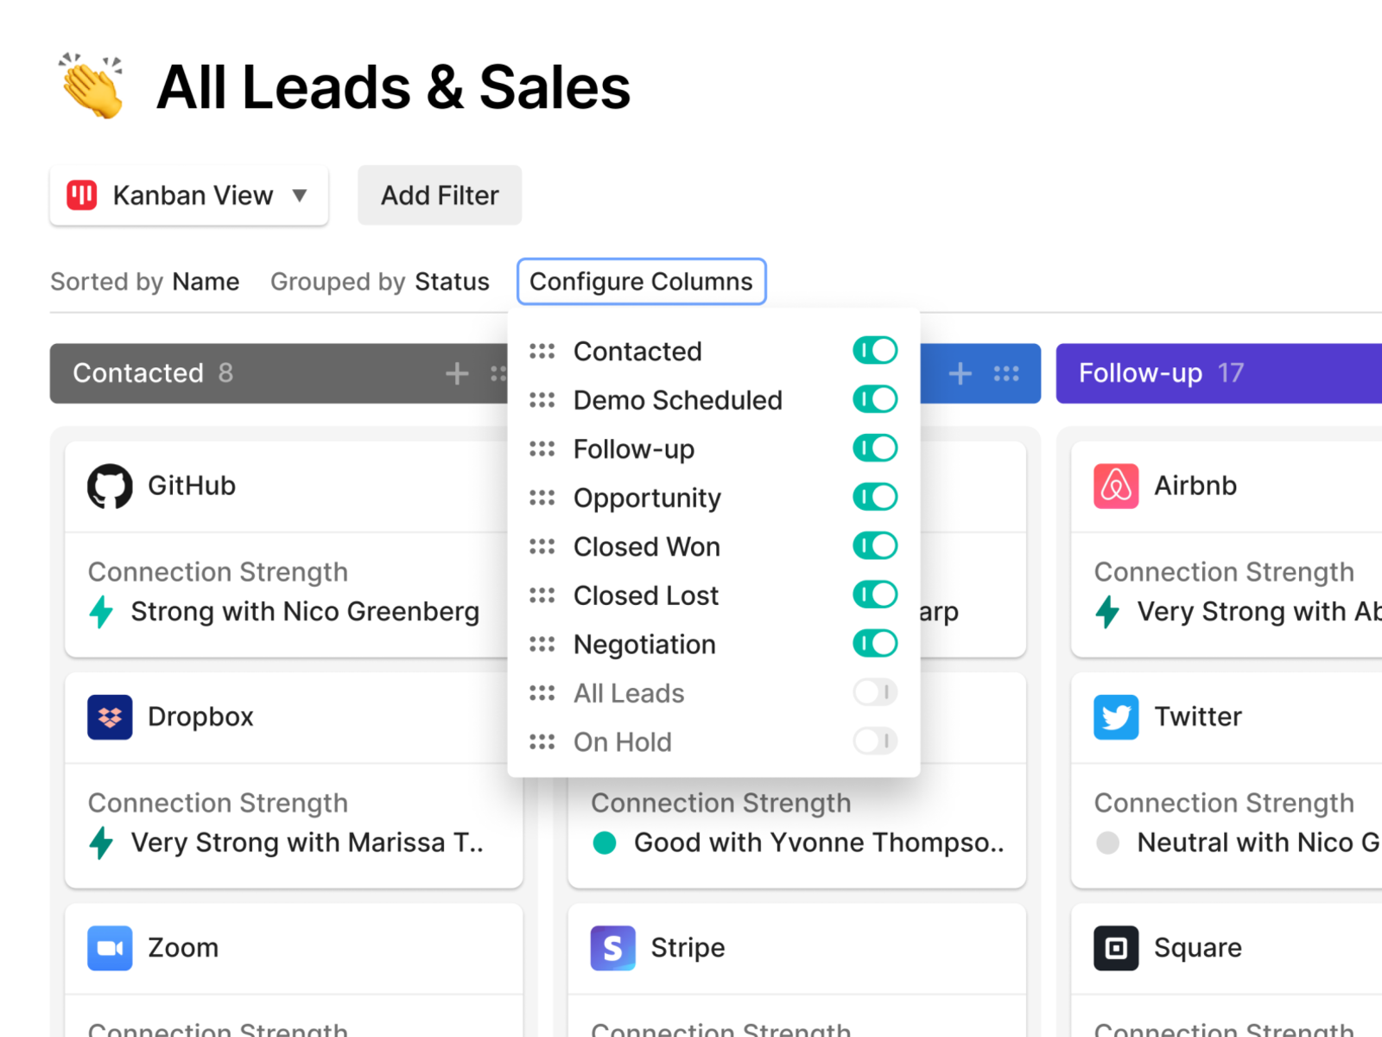
Task: Select the Contacted menu entry label
Action: (x=637, y=351)
